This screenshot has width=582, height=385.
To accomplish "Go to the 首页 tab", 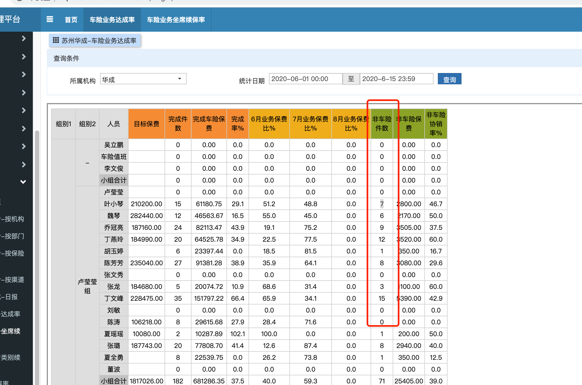I will pos(71,20).
